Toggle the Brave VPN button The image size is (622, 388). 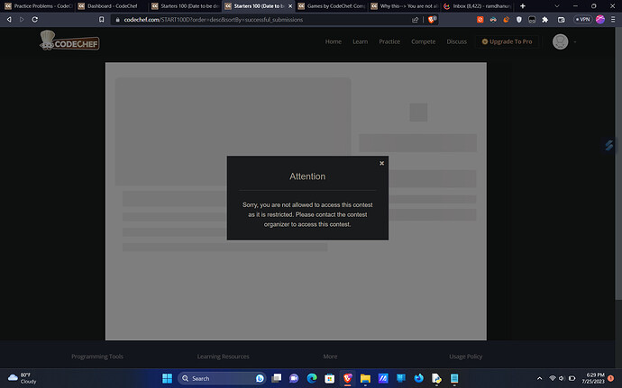tap(582, 20)
